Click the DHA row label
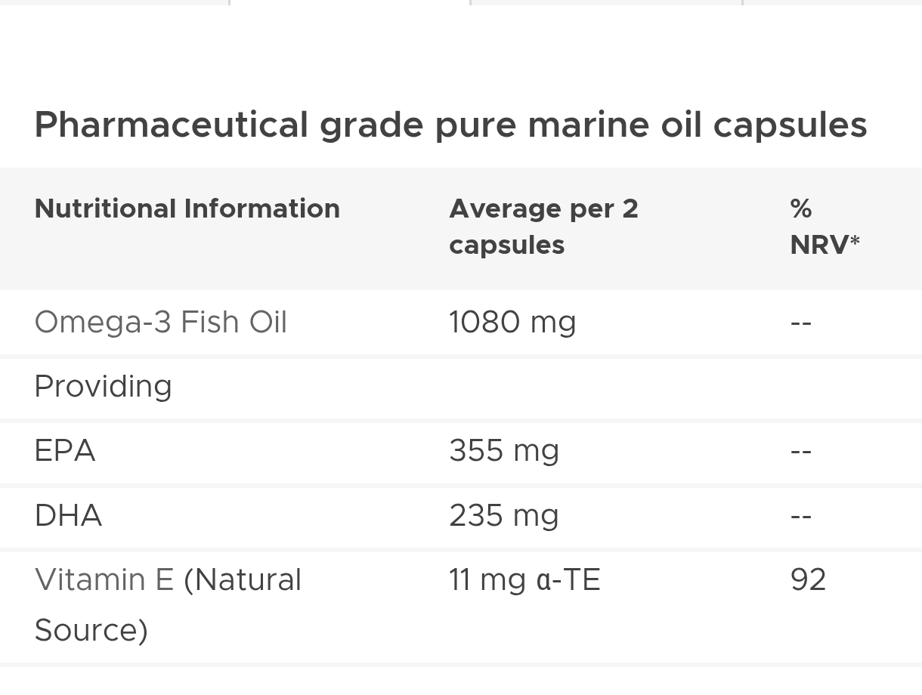 pos(68,516)
